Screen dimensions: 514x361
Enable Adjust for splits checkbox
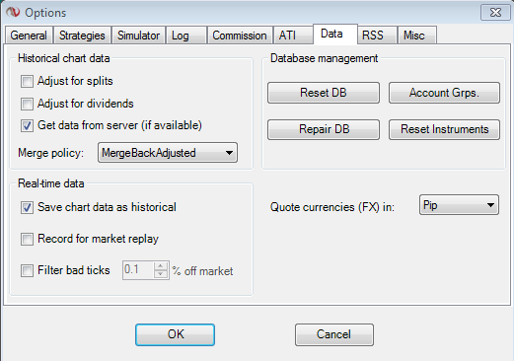[27, 81]
